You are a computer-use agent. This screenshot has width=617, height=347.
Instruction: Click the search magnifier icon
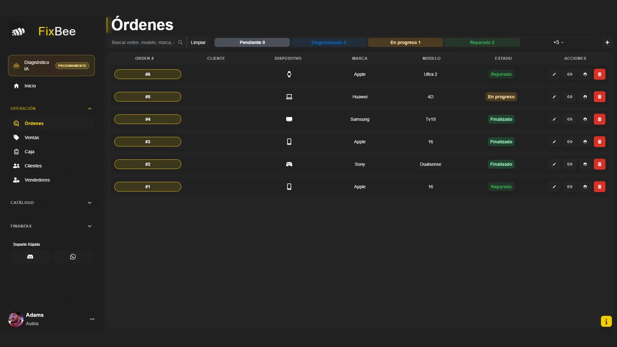[180, 42]
